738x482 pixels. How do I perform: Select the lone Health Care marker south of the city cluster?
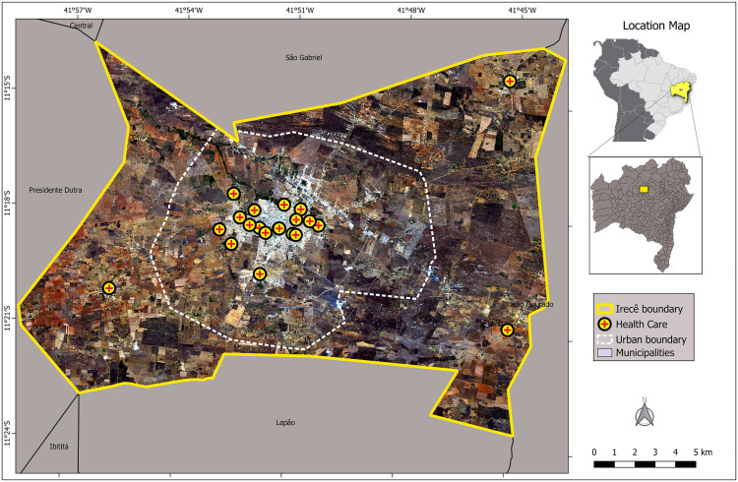click(260, 273)
